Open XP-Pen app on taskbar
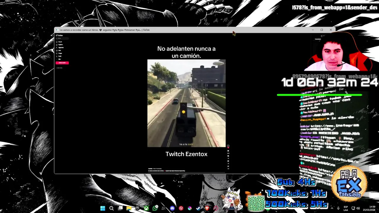379x213 pixels. [x=163, y=209]
